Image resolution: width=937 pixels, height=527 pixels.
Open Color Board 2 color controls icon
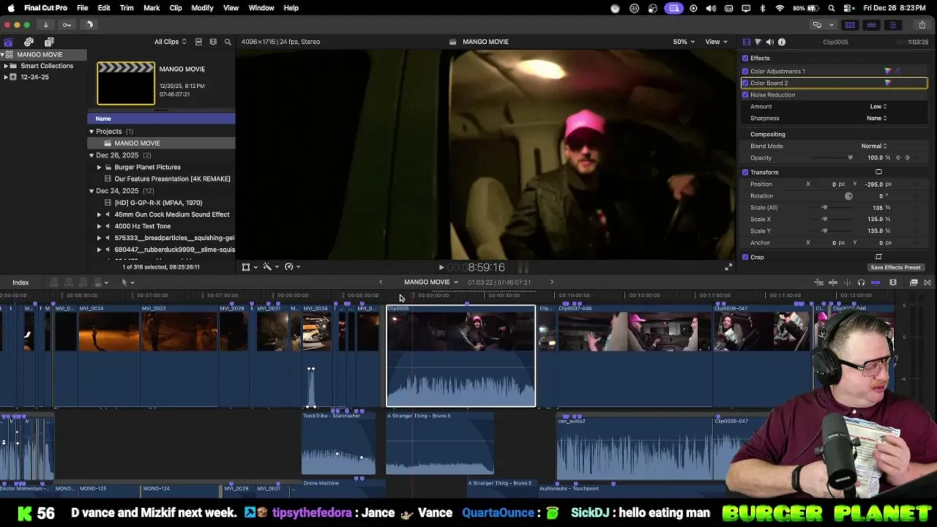coord(888,83)
